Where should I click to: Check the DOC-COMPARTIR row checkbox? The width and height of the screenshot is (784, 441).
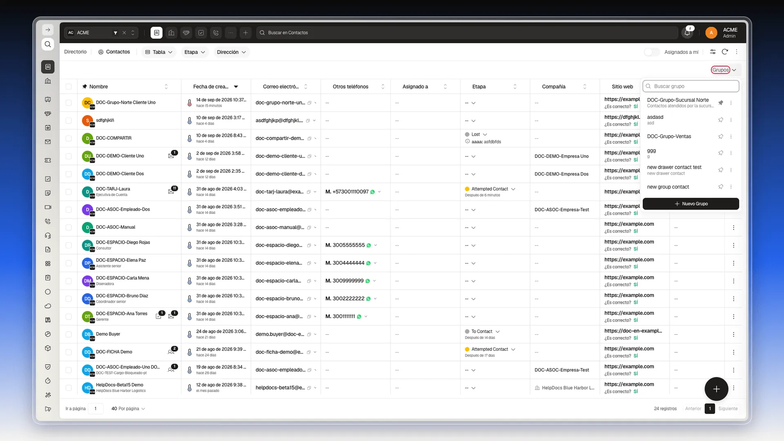pyautogui.click(x=69, y=138)
